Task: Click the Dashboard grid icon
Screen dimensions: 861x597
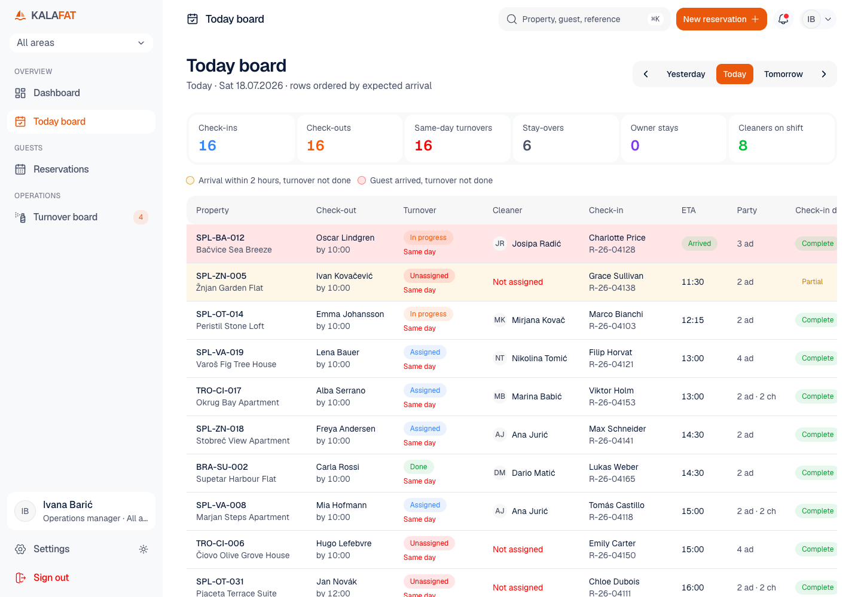Action: tap(20, 93)
